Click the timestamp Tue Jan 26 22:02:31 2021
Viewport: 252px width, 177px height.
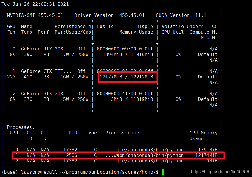34,4
